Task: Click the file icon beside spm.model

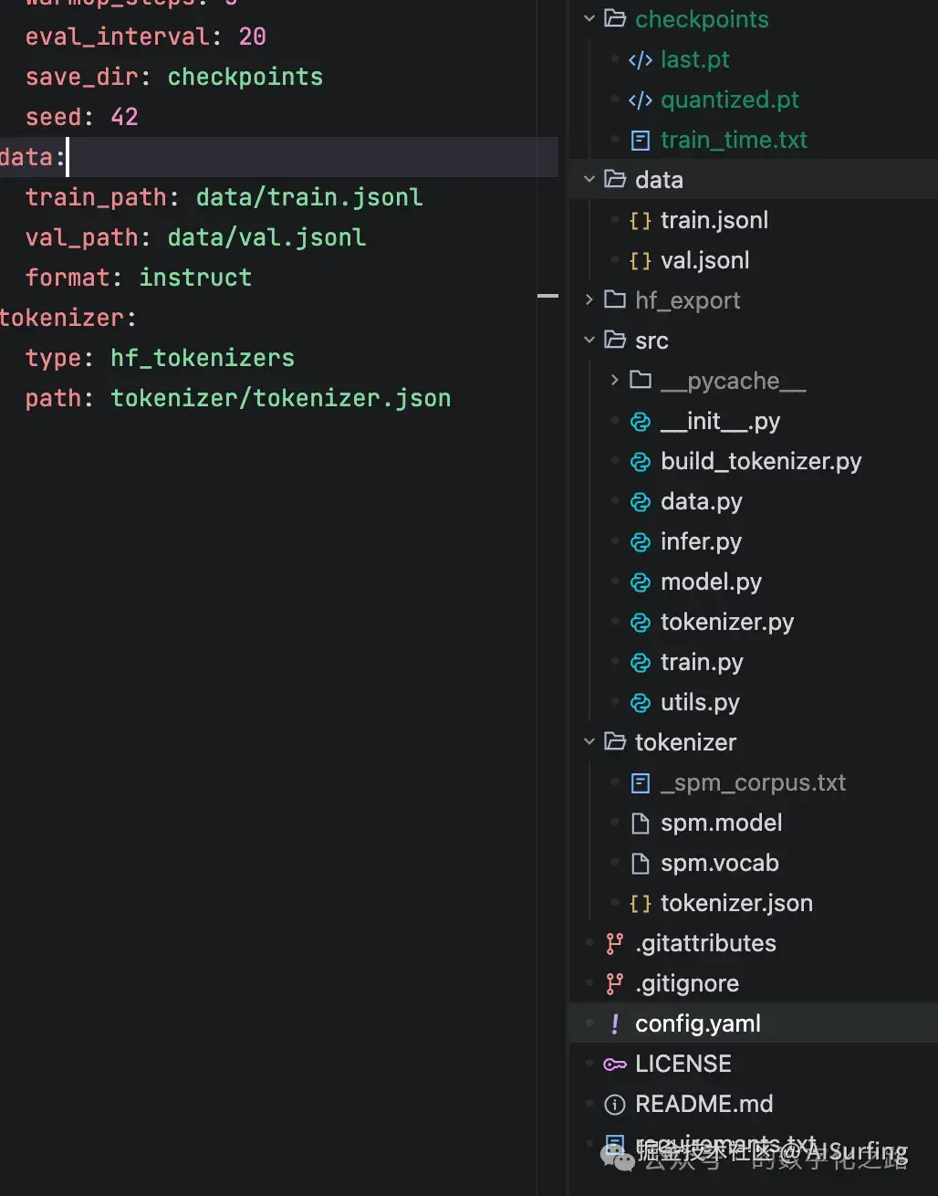Action: coord(641,823)
